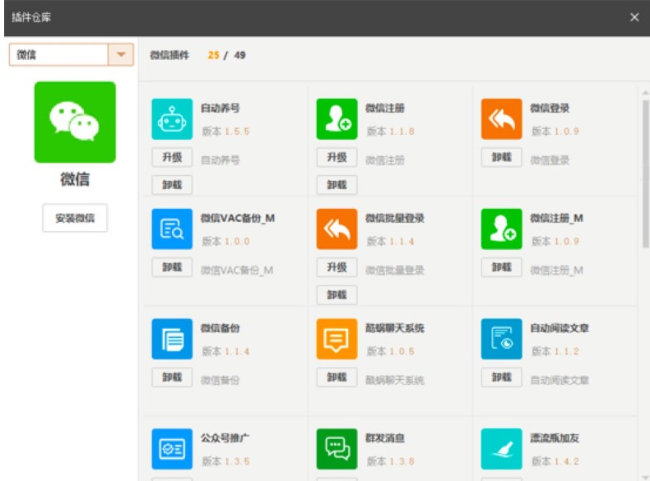The width and height of the screenshot is (650, 481).
Task: Close the 插件仓库 window
Action: 634,17
